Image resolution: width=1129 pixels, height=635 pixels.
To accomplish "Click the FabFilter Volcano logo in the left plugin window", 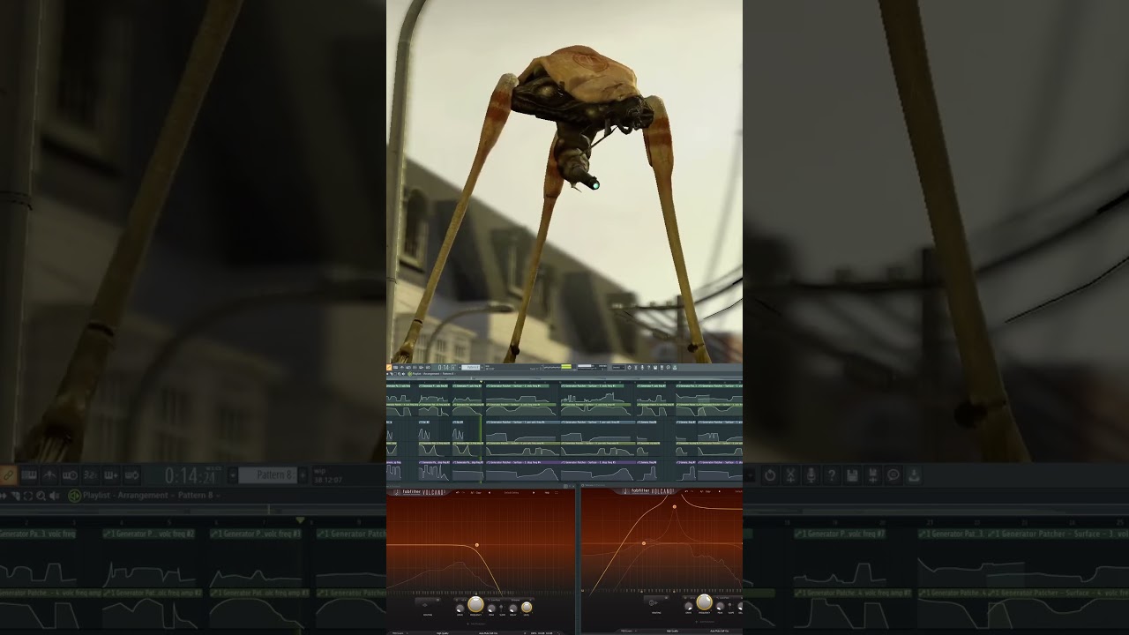I will click(x=420, y=492).
